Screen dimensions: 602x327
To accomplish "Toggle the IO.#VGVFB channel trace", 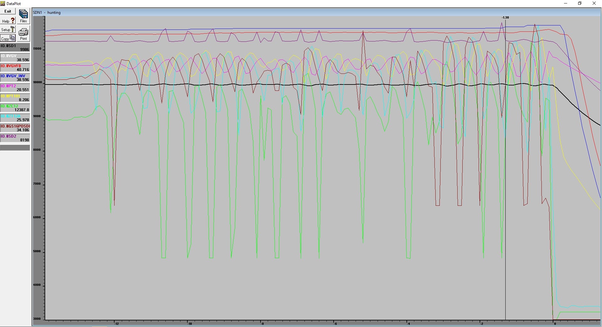I will pyautogui.click(x=15, y=67).
